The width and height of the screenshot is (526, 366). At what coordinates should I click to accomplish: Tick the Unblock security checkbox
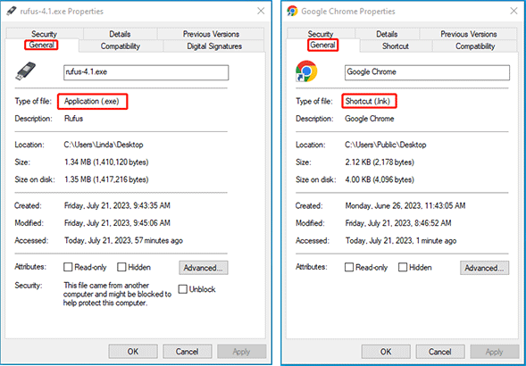tap(182, 289)
